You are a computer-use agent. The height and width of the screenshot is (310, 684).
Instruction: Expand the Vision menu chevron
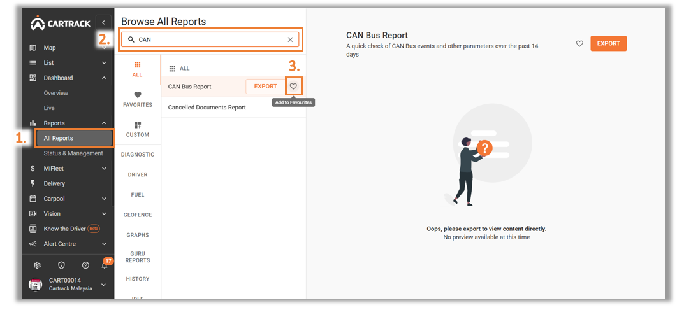tap(104, 214)
